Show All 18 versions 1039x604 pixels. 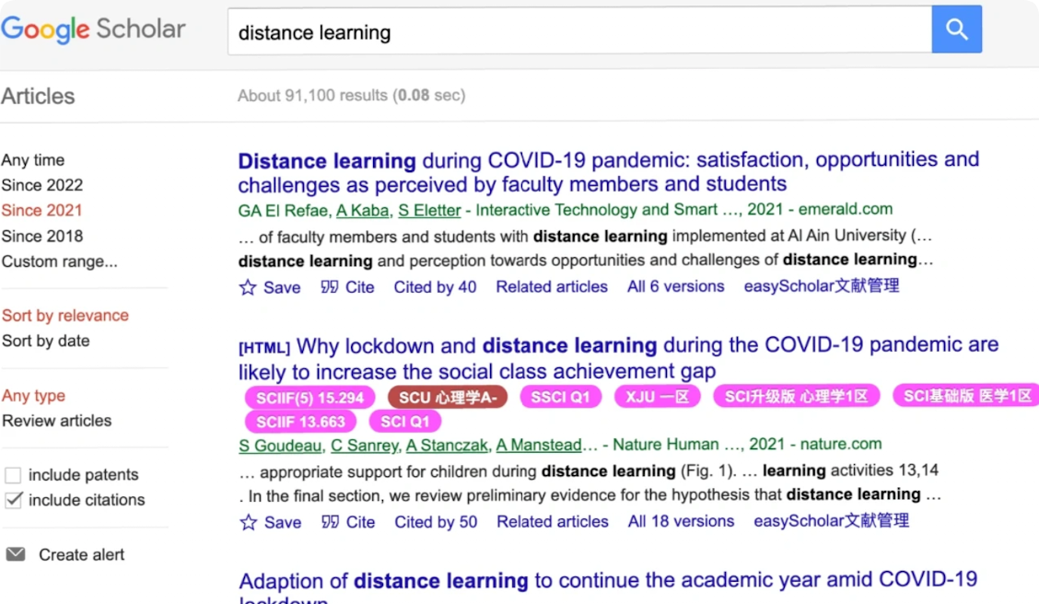(x=682, y=522)
